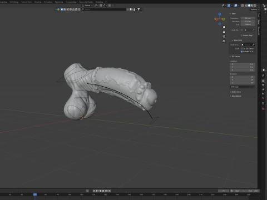Open the Output properties tab icon
Viewport: 267px width, 200px height.
[263, 85]
